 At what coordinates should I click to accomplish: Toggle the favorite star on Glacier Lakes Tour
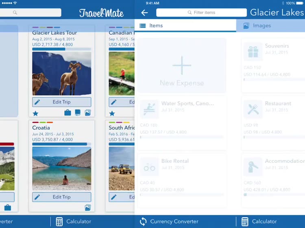click(35, 113)
